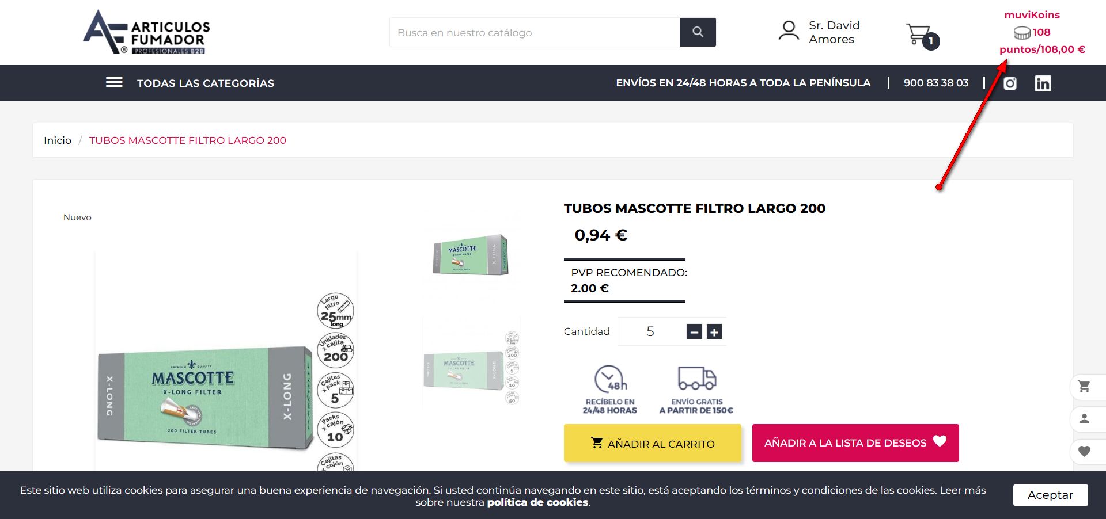The image size is (1106, 519).
Task: Decrease quantity with the minus button
Action: click(694, 332)
